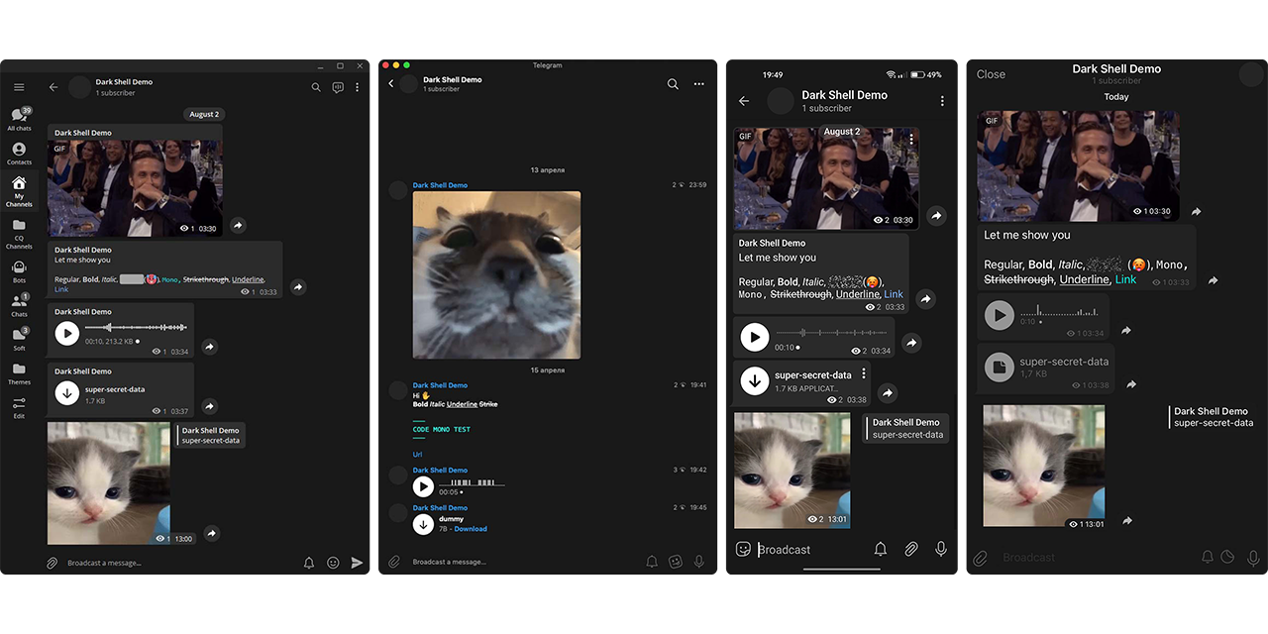Open hamburger menu in Windows desktop window
Image resolution: width=1268 pixels, height=634 pixels.
19,87
